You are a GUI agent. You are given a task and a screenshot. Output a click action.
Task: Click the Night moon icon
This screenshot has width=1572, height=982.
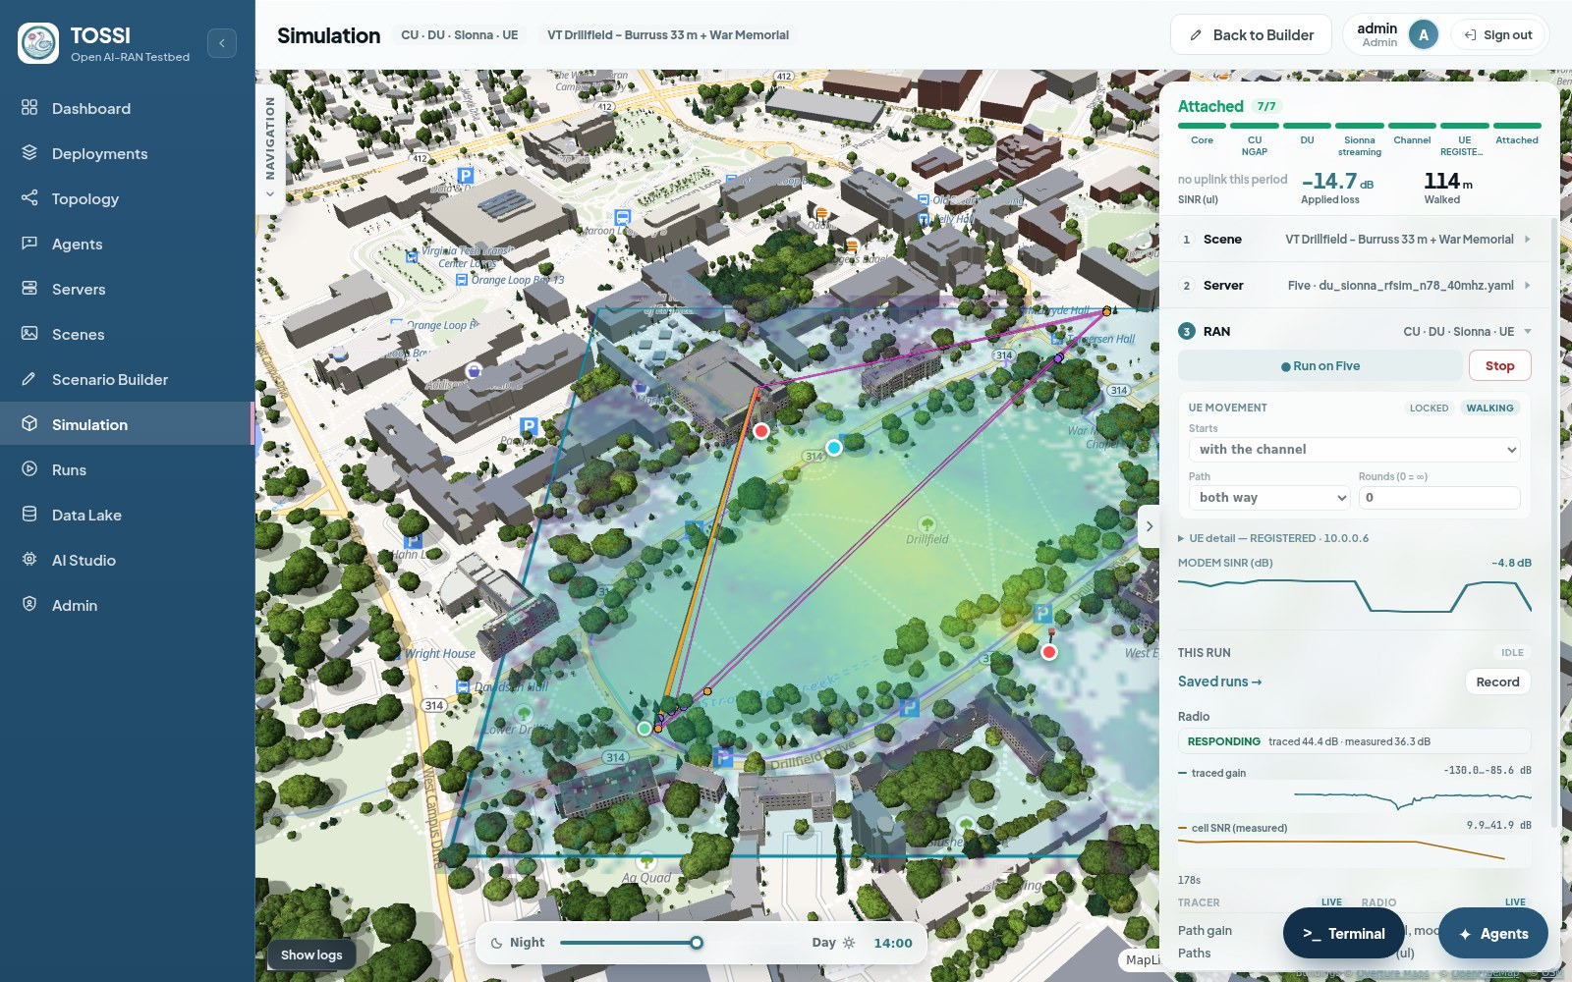(496, 943)
